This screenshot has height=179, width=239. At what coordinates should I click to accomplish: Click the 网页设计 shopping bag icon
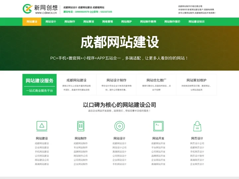[x=197, y=126]
